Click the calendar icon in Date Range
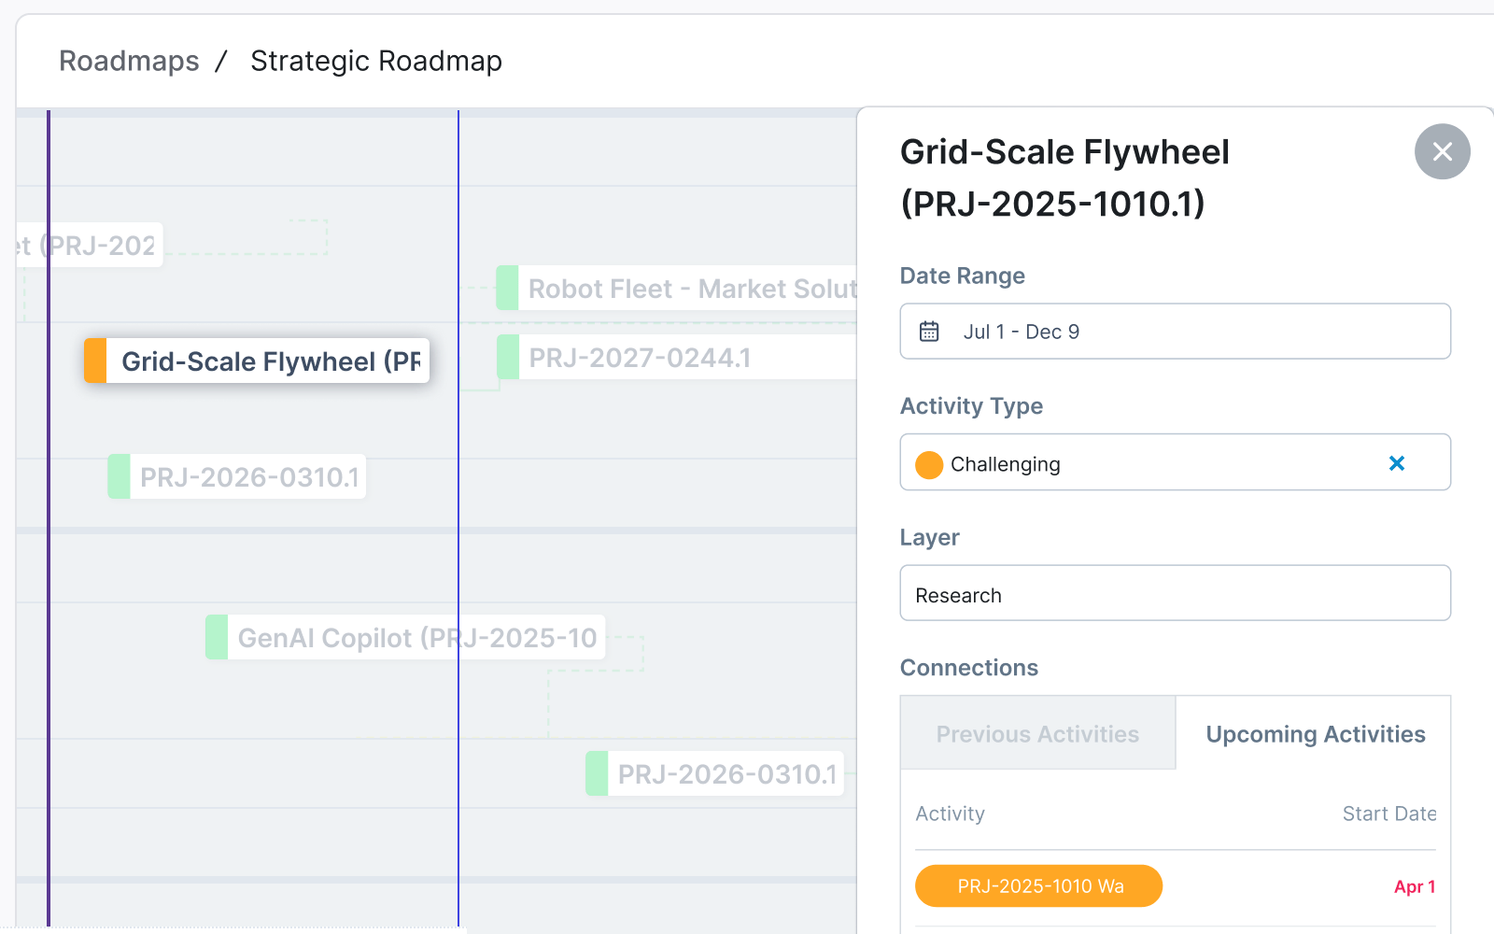Viewport: 1494px width, 934px height. pyautogui.click(x=929, y=332)
